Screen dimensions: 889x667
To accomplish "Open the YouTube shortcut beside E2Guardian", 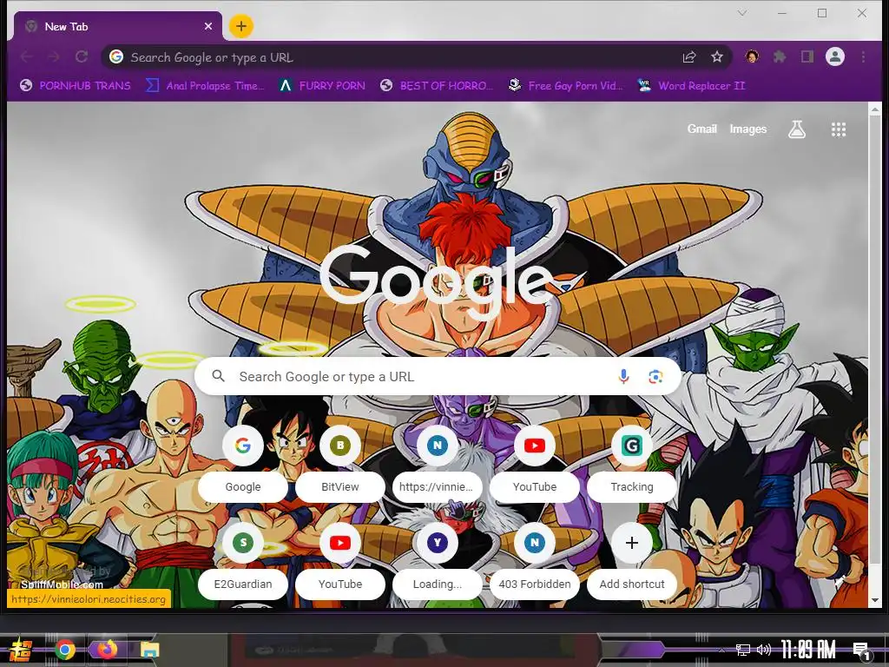I will [340, 562].
